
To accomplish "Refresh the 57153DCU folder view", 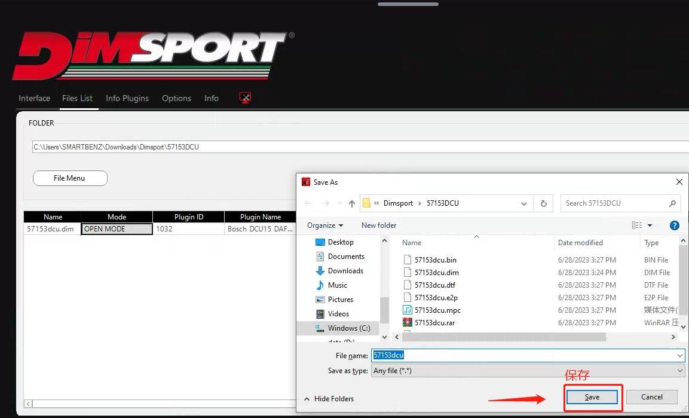I will click(544, 203).
